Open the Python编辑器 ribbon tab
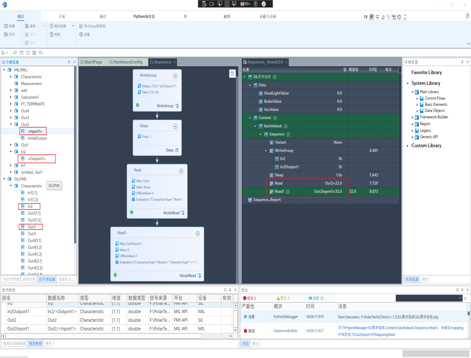This screenshot has height=358, width=471. 144,16
